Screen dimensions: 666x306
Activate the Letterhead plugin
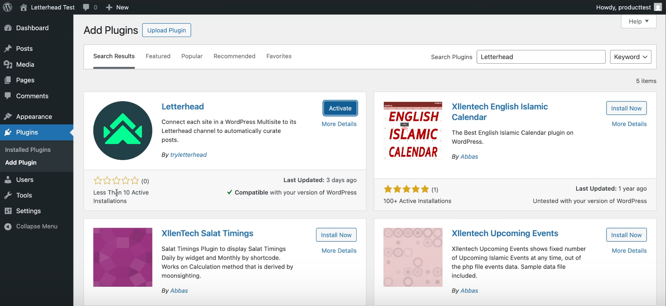coord(340,109)
